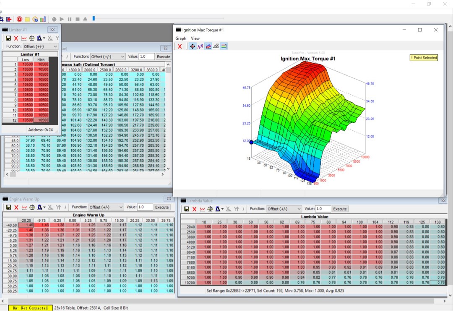Click the playback position slider handle

tap(94, 18)
